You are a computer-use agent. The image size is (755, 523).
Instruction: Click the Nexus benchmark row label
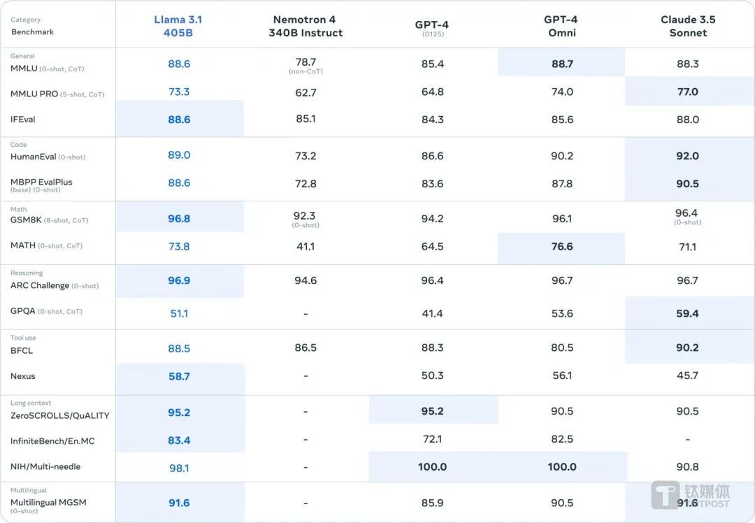pyautogui.click(x=23, y=376)
